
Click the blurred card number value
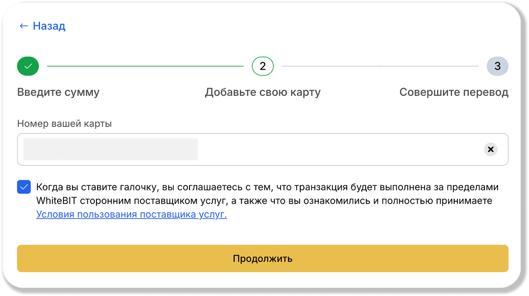pos(110,149)
